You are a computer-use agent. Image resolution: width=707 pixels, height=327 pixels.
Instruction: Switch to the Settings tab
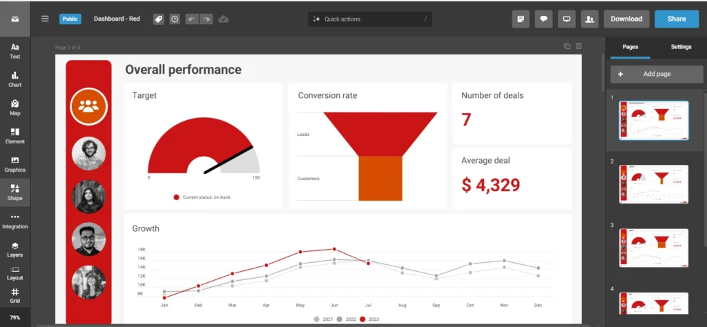[681, 47]
